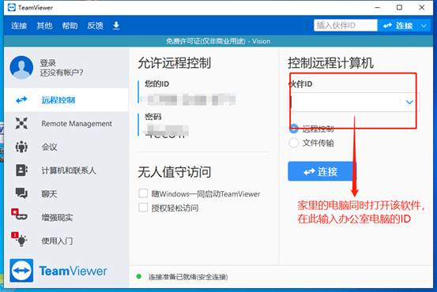Click the blurred 密码 value
The width and height of the screenshot is (437, 292).
(x=166, y=131)
